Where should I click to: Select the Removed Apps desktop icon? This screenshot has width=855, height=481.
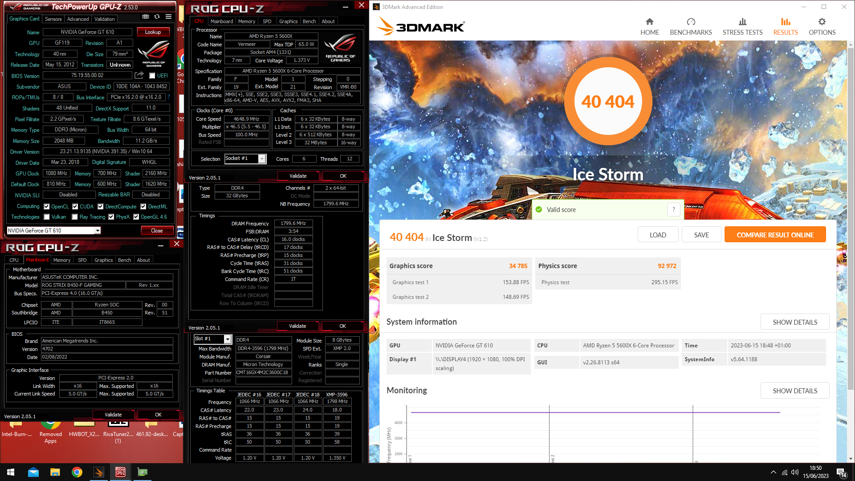click(x=50, y=433)
